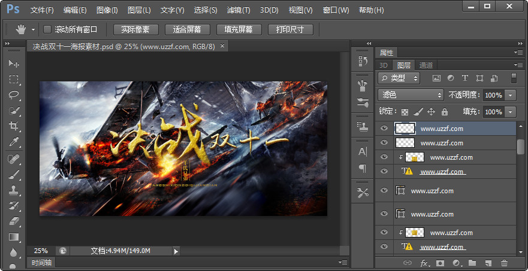Create a new layer
Viewport: 528px width, 271px height.
[488, 263]
